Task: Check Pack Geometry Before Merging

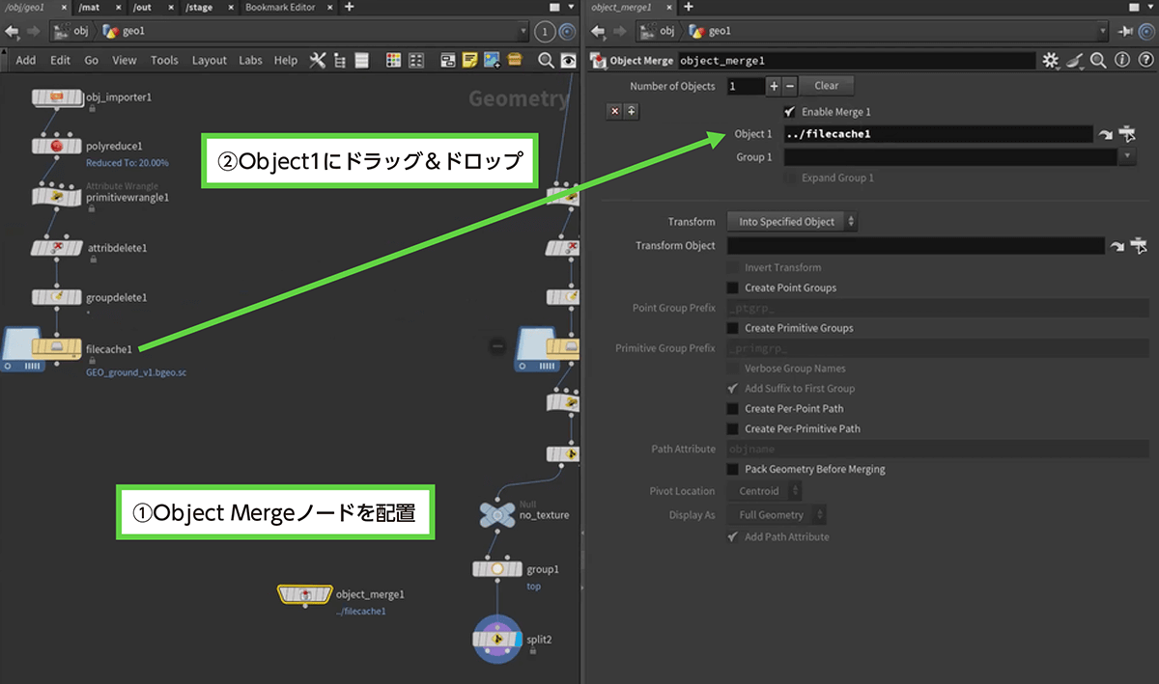Action: pyautogui.click(x=733, y=469)
